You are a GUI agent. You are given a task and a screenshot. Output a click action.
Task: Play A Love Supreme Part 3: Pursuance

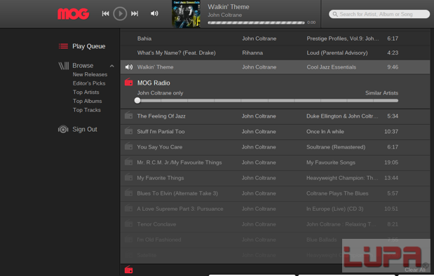pyautogui.click(x=180, y=209)
